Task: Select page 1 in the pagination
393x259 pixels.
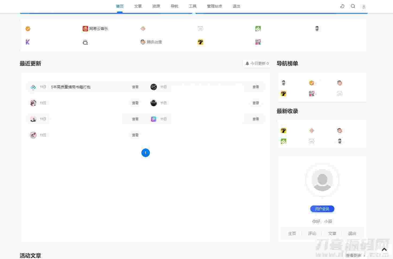Action: pyautogui.click(x=146, y=153)
